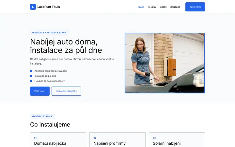235x147 pixels.
Task: Click the heading Nabíjej auto doma
Action: tap(66, 46)
